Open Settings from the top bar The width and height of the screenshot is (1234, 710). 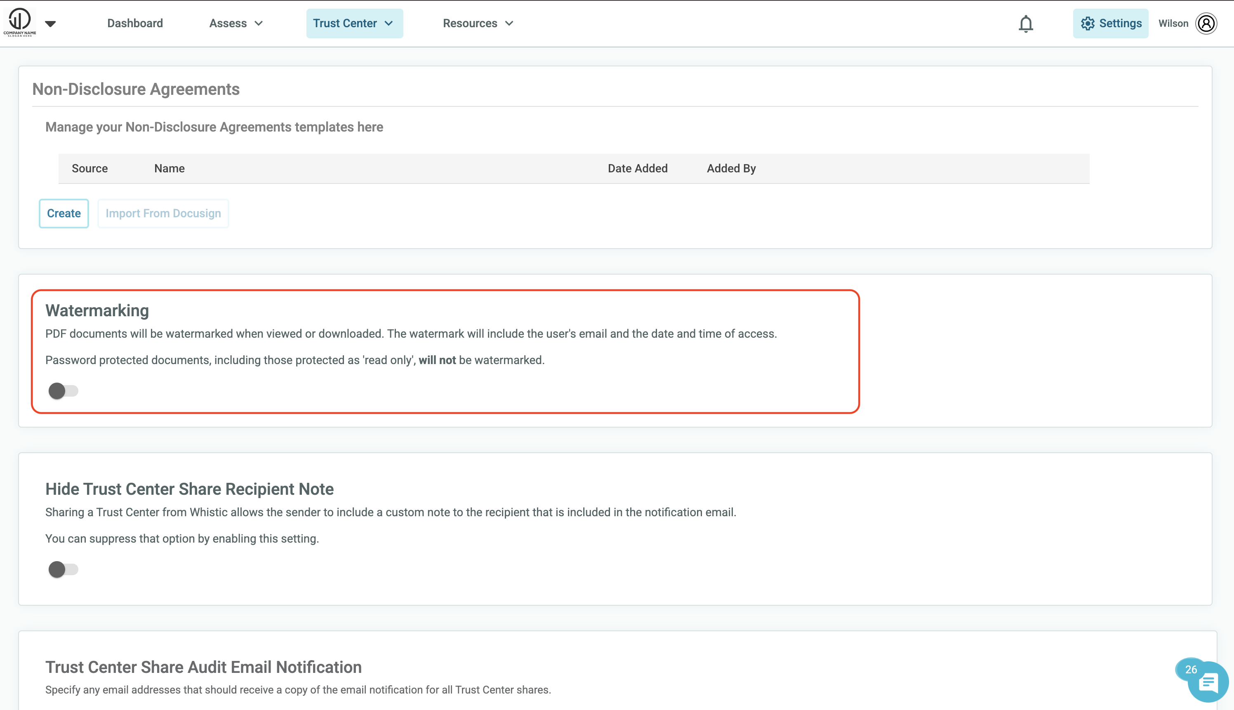point(1110,24)
